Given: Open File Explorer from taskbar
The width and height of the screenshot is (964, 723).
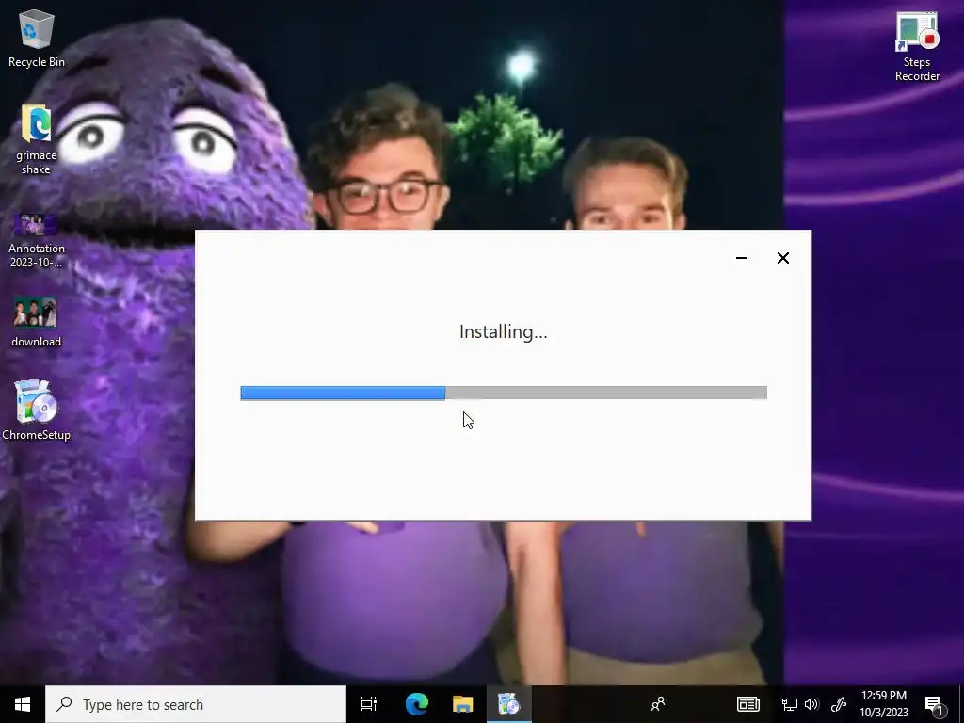Looking at the screenshot, I should pyautogui.click(x=462, y=704).
